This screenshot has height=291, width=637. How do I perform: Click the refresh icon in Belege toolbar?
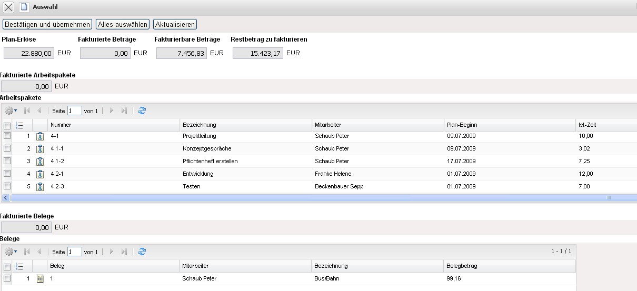142,252
